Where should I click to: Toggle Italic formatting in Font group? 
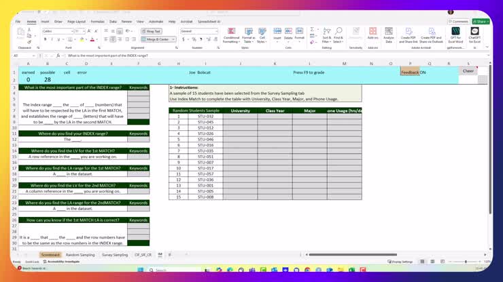[x=52, y=39]
